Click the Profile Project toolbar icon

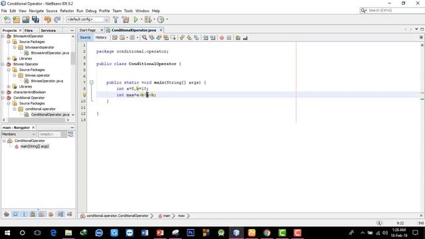tap(161, 19)
